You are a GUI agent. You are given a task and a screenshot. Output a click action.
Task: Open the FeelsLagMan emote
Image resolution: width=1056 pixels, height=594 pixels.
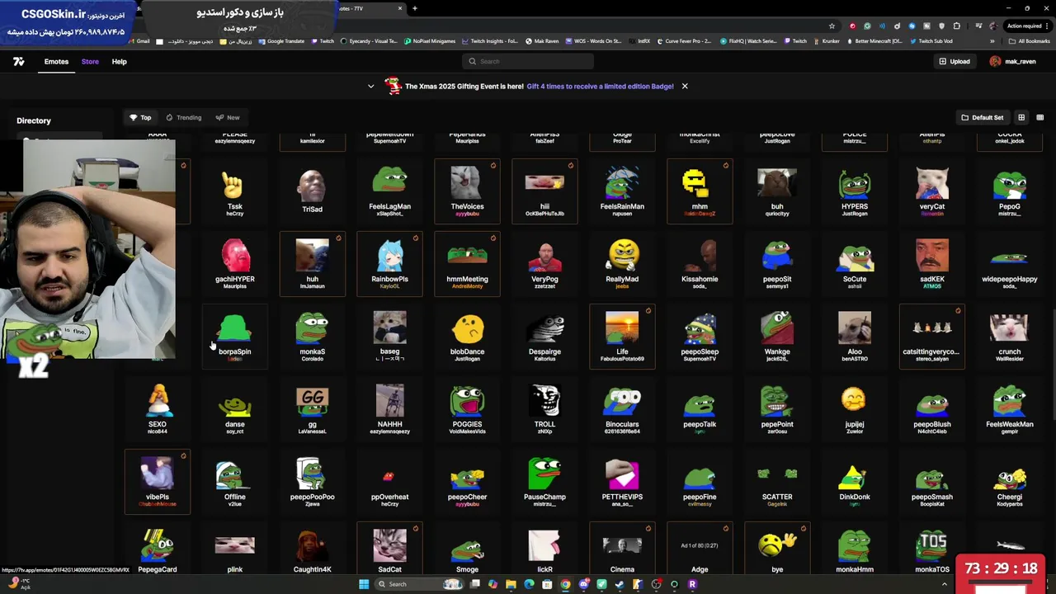389,191
